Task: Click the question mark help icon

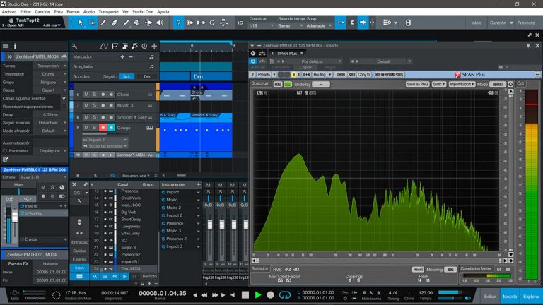Action: [x=178, y=23]
